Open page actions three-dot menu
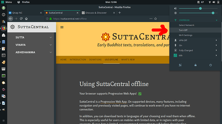Screen dimensions: 222x124 [151, 19]
